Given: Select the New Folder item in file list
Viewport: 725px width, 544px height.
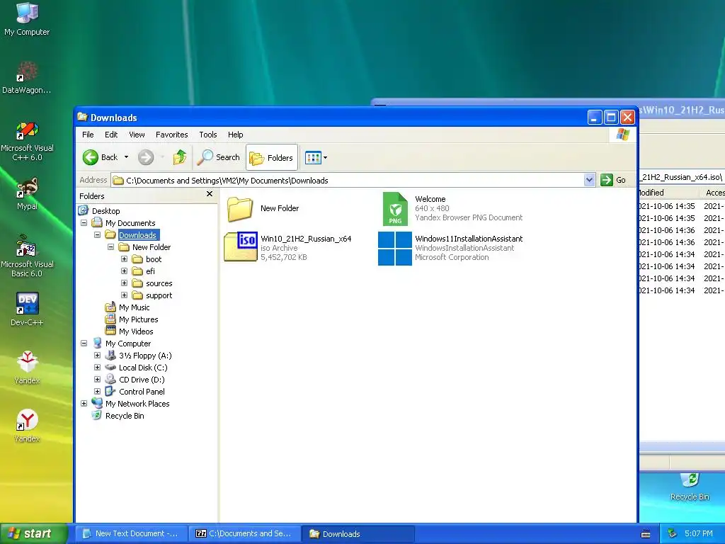Looking at the screenshot, I should coord(263,209).
